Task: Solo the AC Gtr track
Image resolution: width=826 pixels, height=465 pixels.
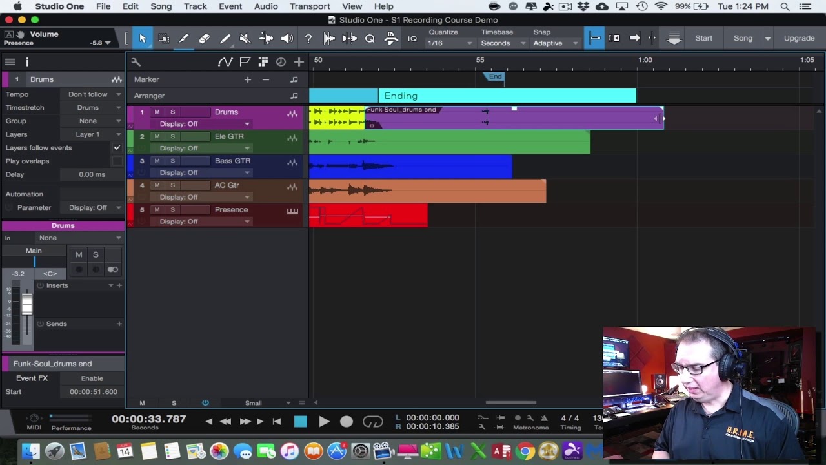Action: pos(172,185)
